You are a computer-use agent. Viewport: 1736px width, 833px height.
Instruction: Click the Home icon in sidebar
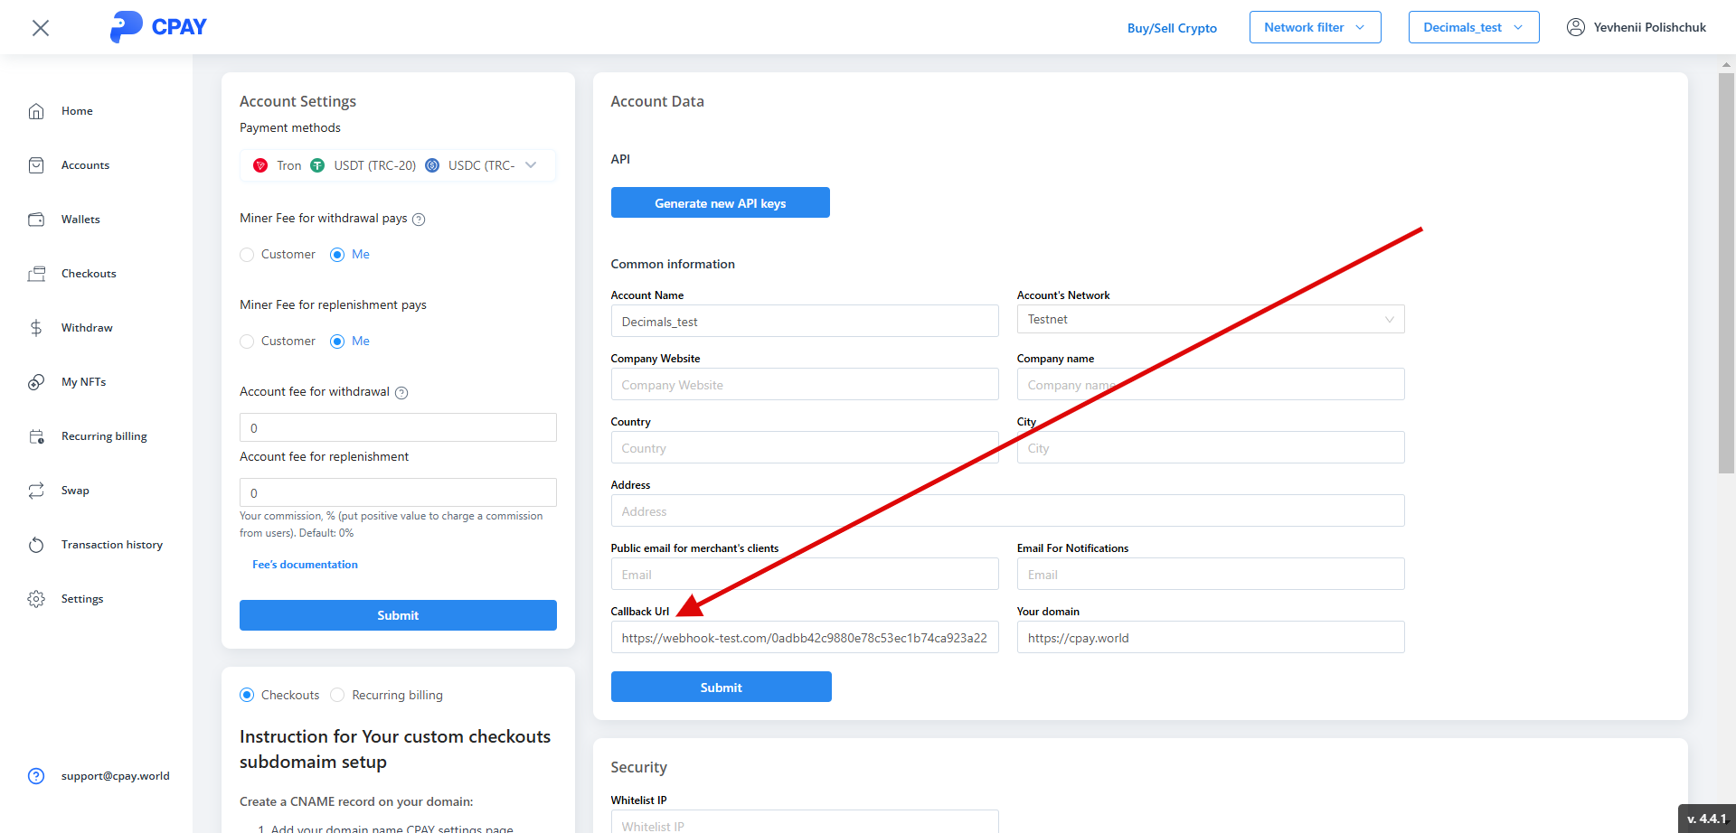pos(36,111)
